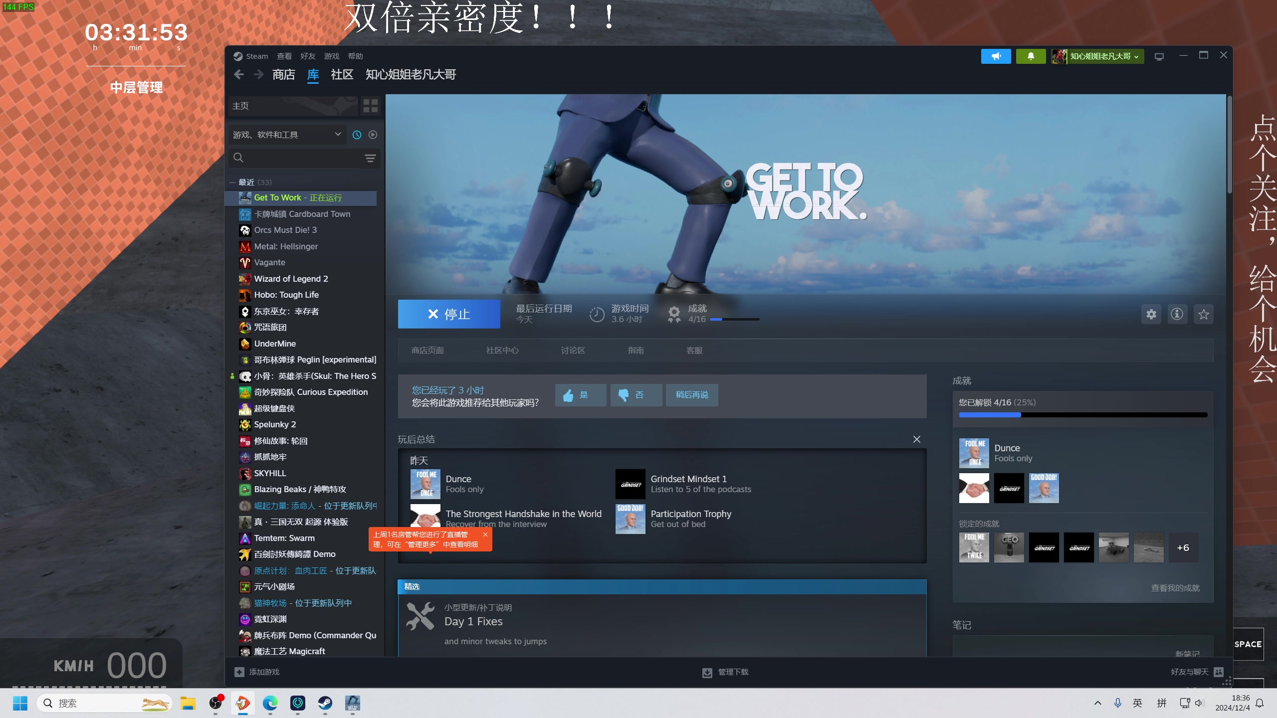Click the Steam taskbar icon
The height and width of the screenshot is (718, 1277).
click(325, 704)
